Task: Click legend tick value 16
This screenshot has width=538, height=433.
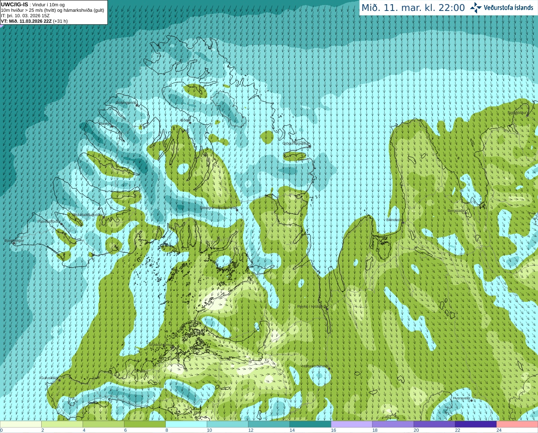Action: click(x=333, y=430)
